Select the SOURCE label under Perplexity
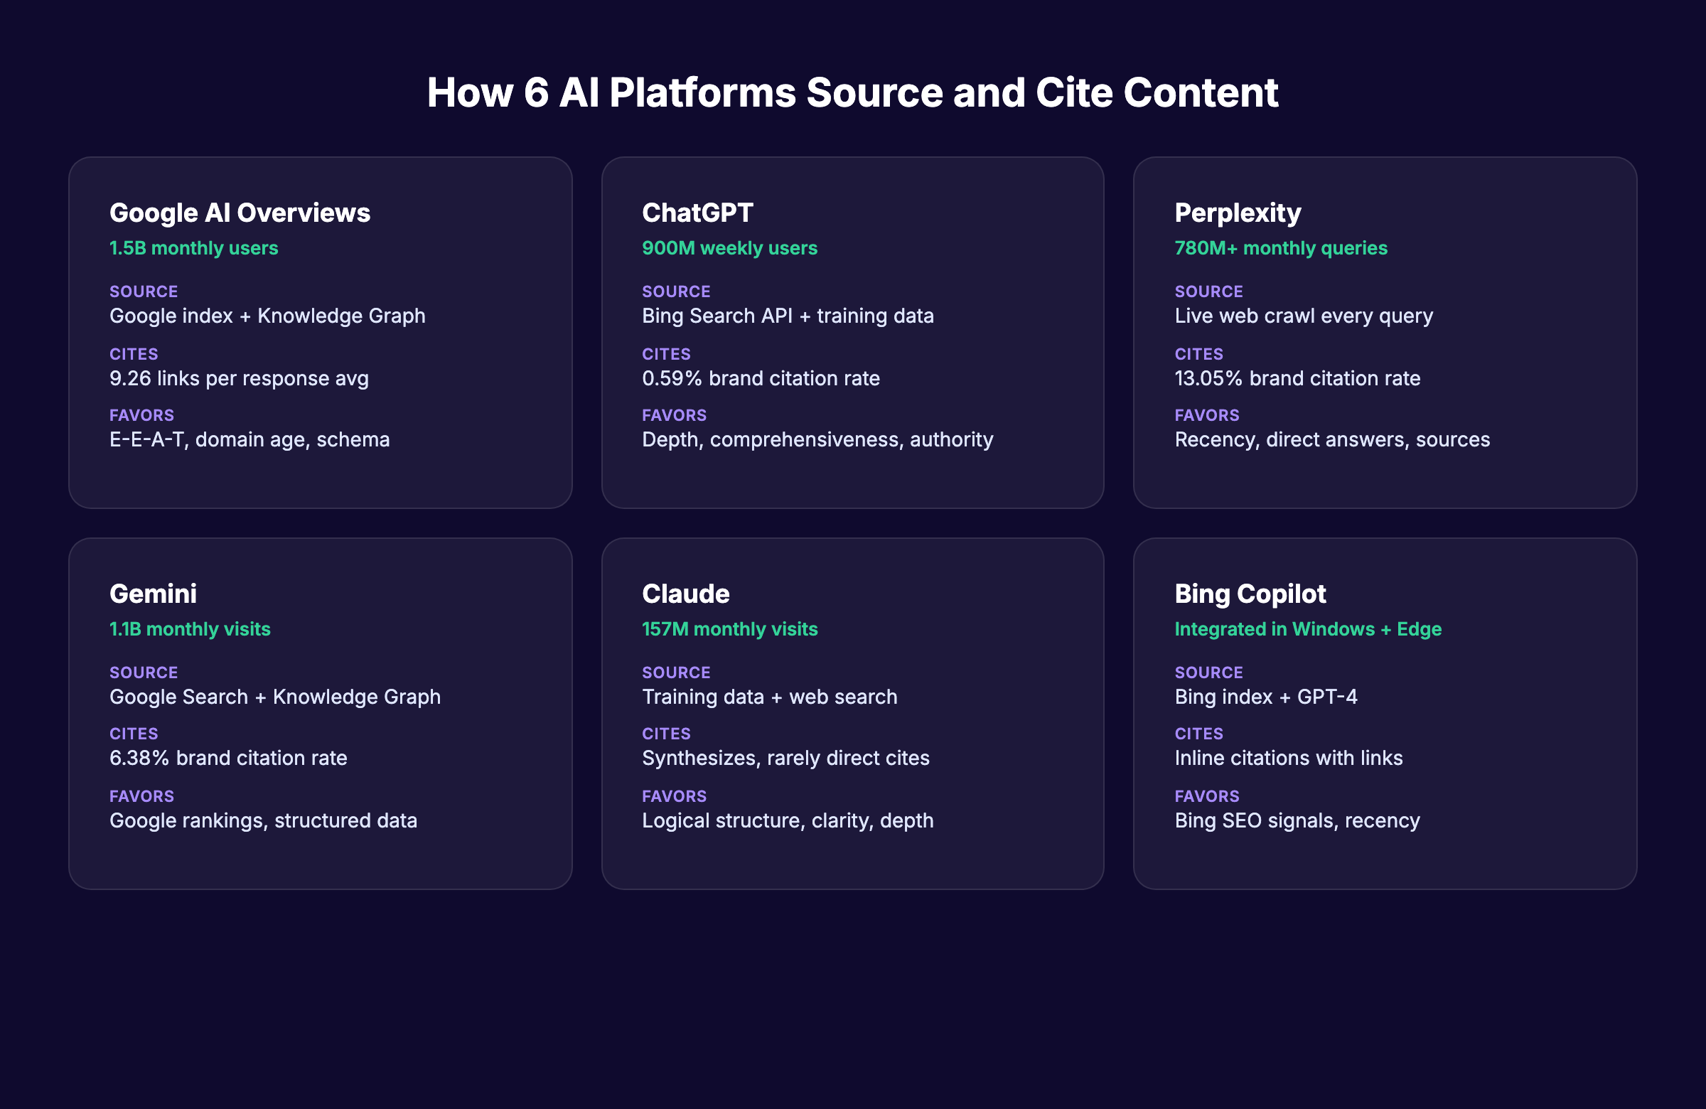The height and width of the screenshot is (1109, 1706). click(x=1208, y=291)
